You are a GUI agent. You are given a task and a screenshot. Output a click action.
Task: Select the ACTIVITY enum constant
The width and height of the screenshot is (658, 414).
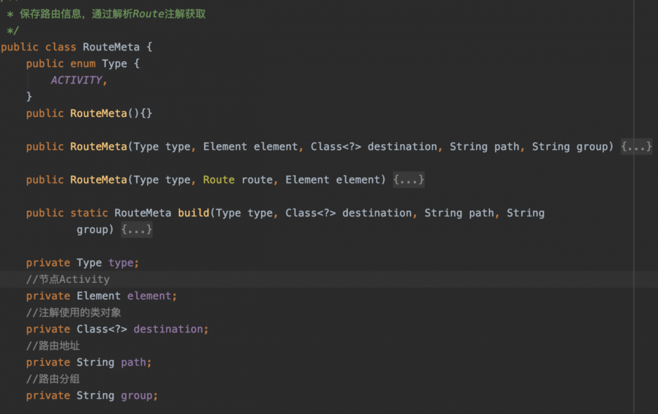(x=77, y=80)
